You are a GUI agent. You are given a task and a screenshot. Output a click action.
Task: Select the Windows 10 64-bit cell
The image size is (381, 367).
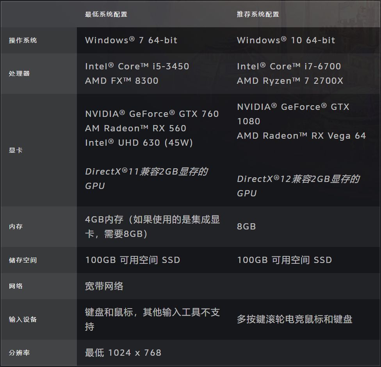point(285,40)
